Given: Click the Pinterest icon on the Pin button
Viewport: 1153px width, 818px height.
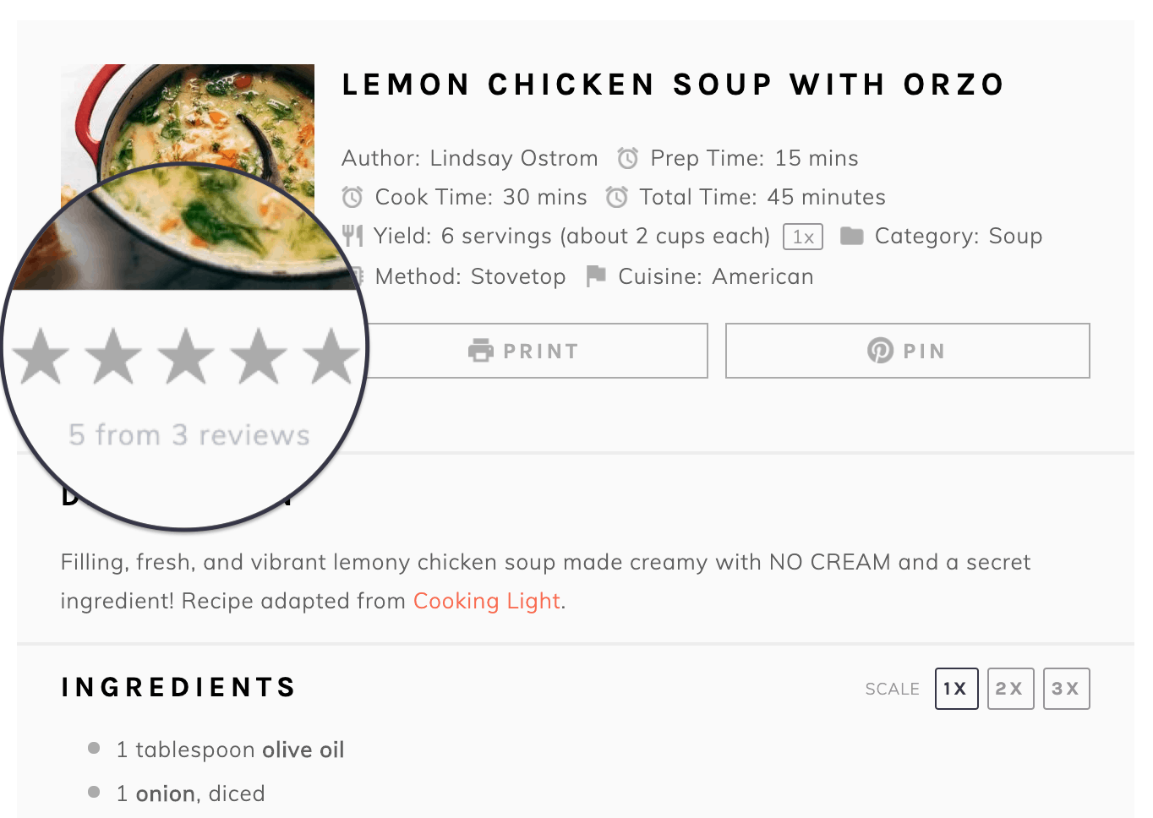Looking at the screenshot, I should pyautogui.click(x=880, y=350).
